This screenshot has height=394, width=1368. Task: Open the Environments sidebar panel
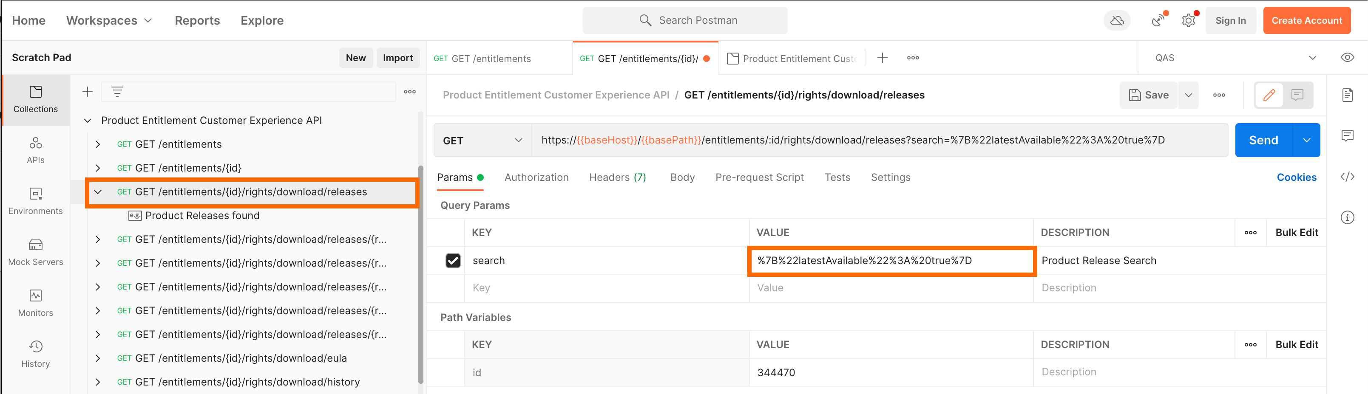(x=36, y=202)
